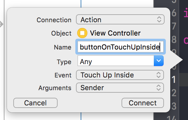Click the Cancel button
The height and width of the screenshot is (120, 188).
(x=35, y=103)
